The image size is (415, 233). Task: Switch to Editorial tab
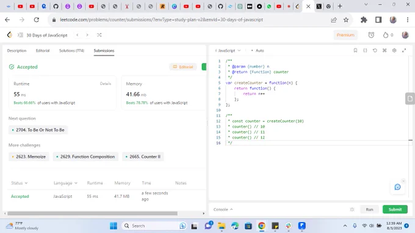pyautogui.click(x=43, y=51)
